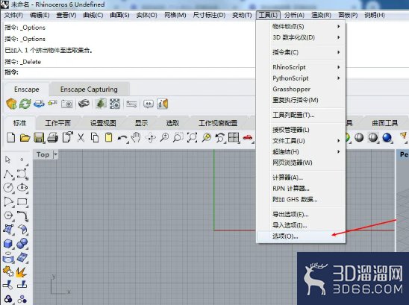Click the blue rendered sphere icon

387,137
